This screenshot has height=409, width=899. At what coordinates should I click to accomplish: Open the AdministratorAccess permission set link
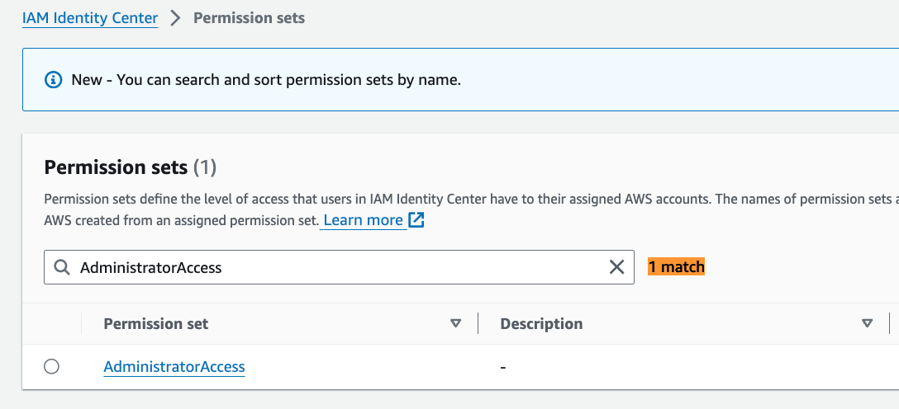(174, 367)
